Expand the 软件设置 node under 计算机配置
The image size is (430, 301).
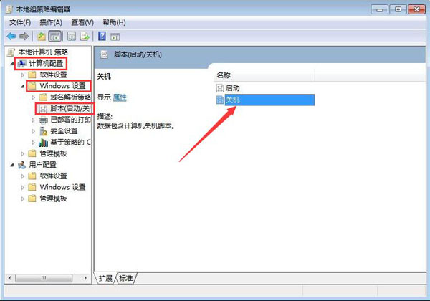22,75
